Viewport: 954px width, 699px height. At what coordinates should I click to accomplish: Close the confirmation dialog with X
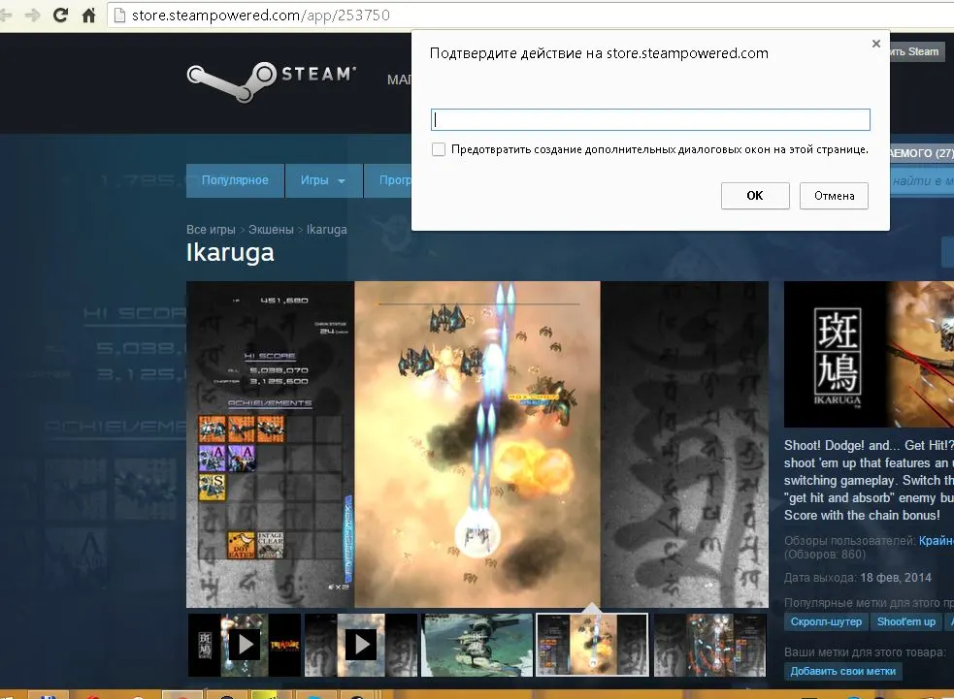[876, 44]
